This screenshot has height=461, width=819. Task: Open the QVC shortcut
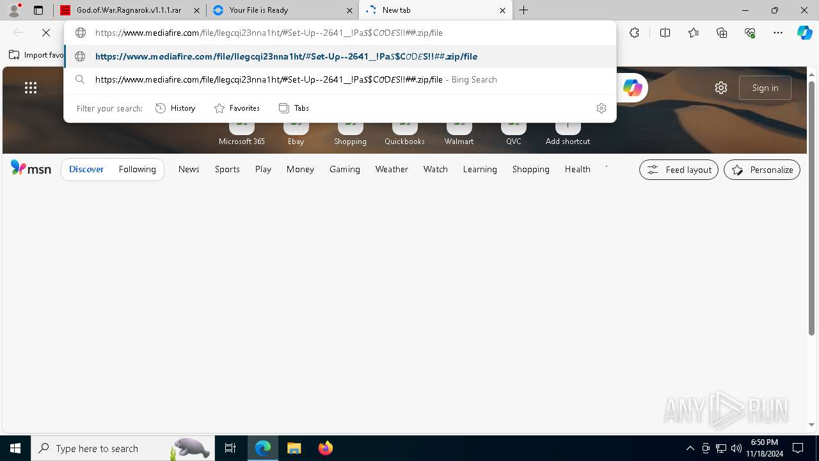point(513,133)
